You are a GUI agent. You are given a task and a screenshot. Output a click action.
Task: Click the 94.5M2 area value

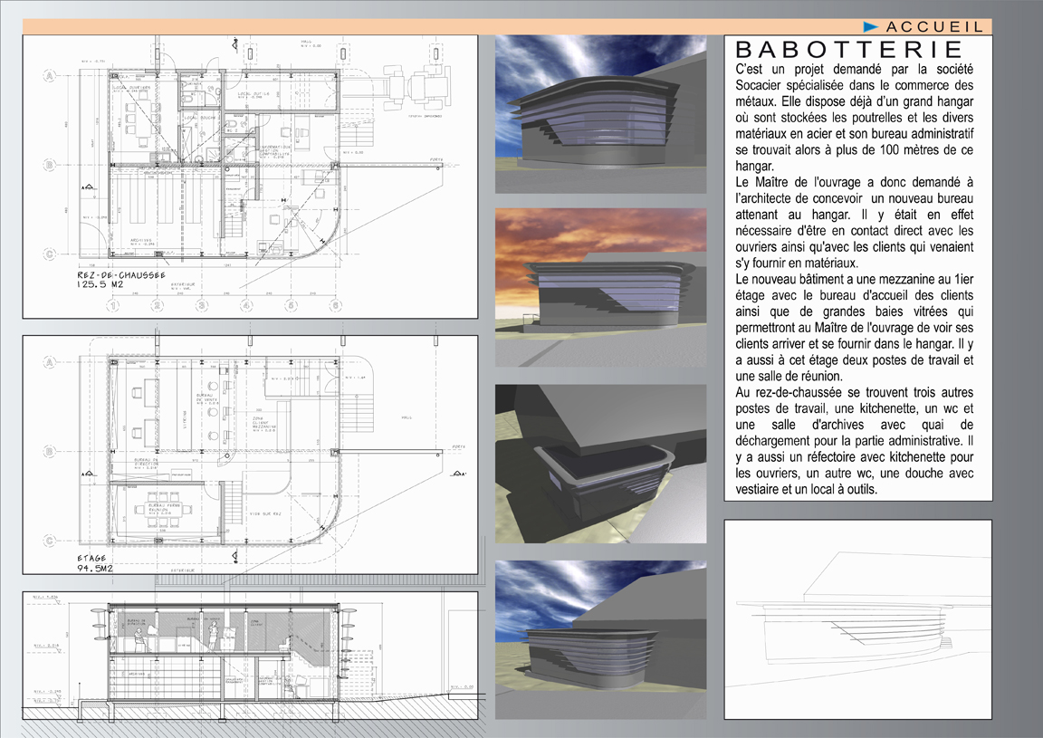tap(94, 569)
